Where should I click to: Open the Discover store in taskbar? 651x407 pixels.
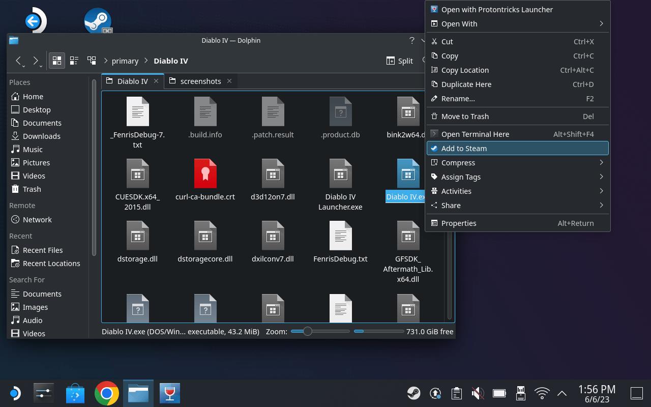coord(75,393)
